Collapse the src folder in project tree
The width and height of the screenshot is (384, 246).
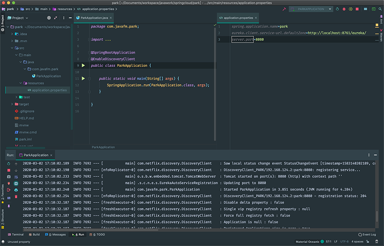pyautogui.click(x=12, y=48)
